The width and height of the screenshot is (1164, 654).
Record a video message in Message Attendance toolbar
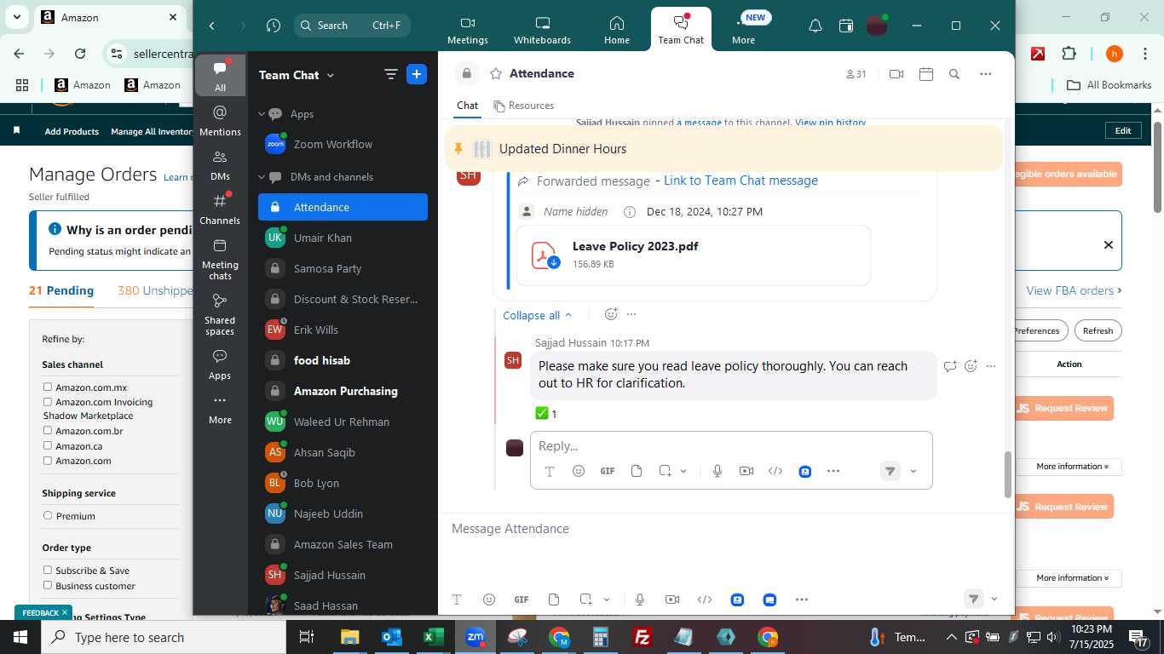click(672, 599)
